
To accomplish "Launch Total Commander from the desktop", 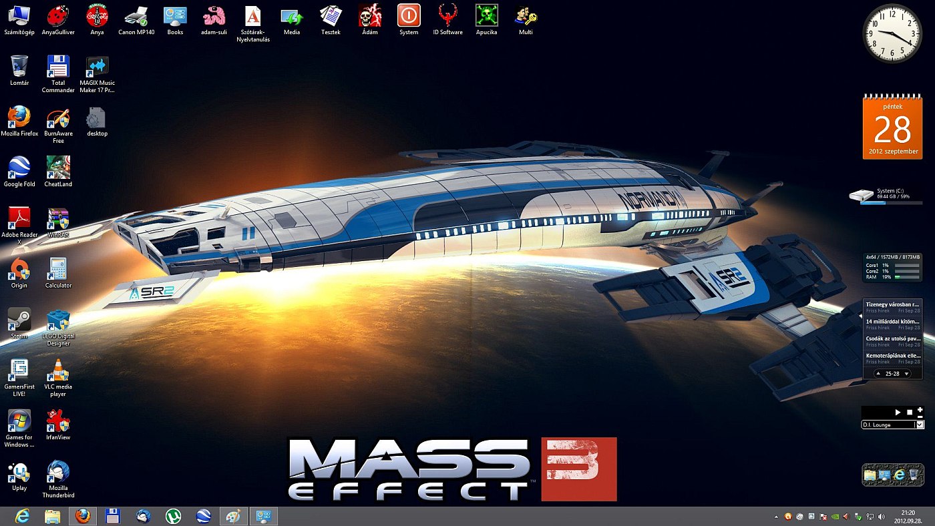I will [x=58, y=74].
